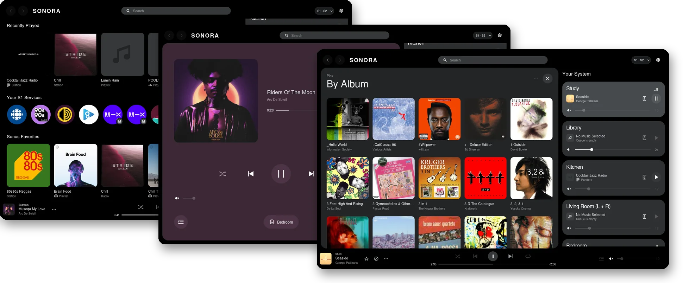Mute the Library room volume

pyautogui.click(x=569, y=150)
